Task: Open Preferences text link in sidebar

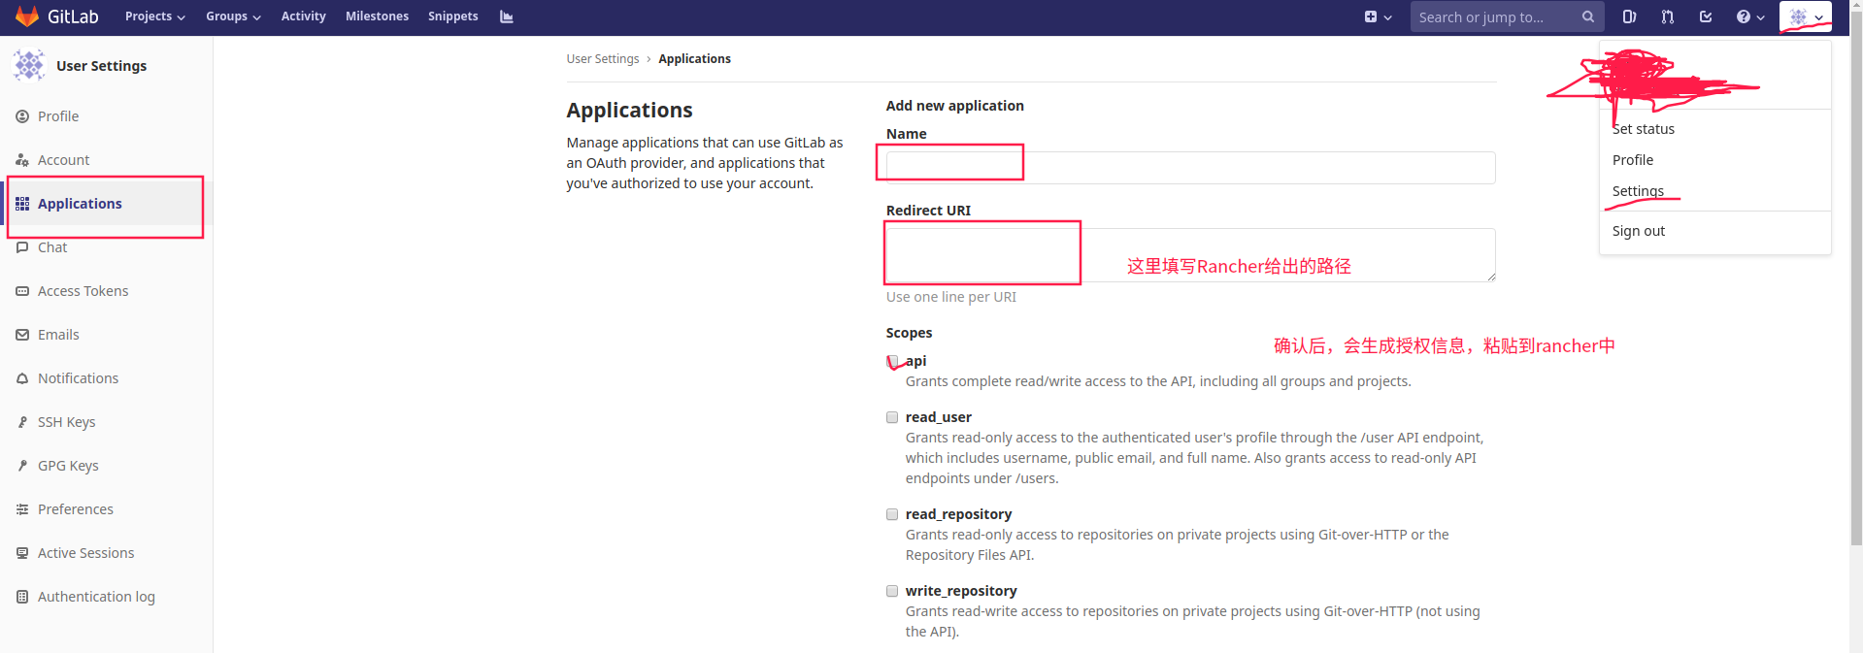Action: click(x=76, y=509)
